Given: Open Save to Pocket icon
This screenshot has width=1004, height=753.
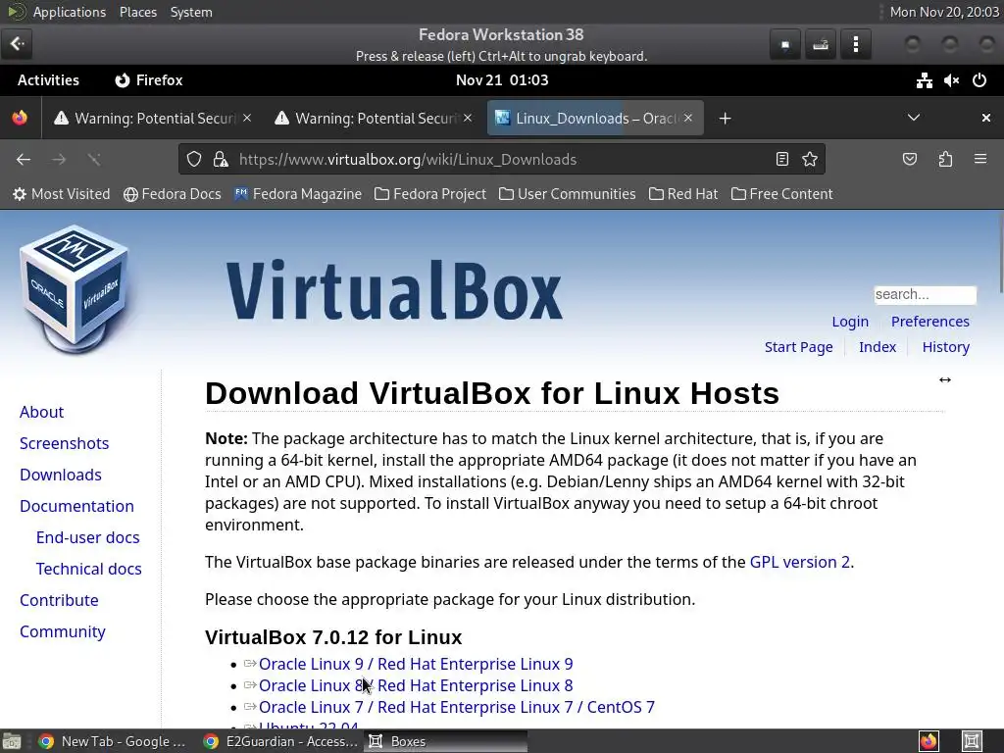Looking at the screenshot, I should click(909, 160).
